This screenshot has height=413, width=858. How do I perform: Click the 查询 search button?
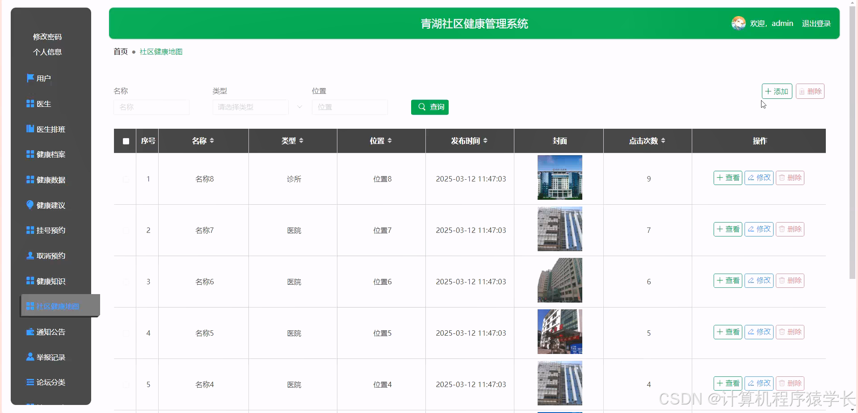click(429, 107)
